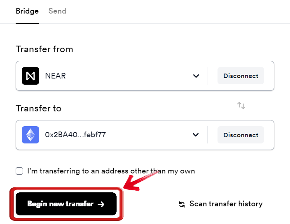Screen dimensions: 290x224
Task: Open the Transfer from selector showing NEAR
Action: (112, 76)
